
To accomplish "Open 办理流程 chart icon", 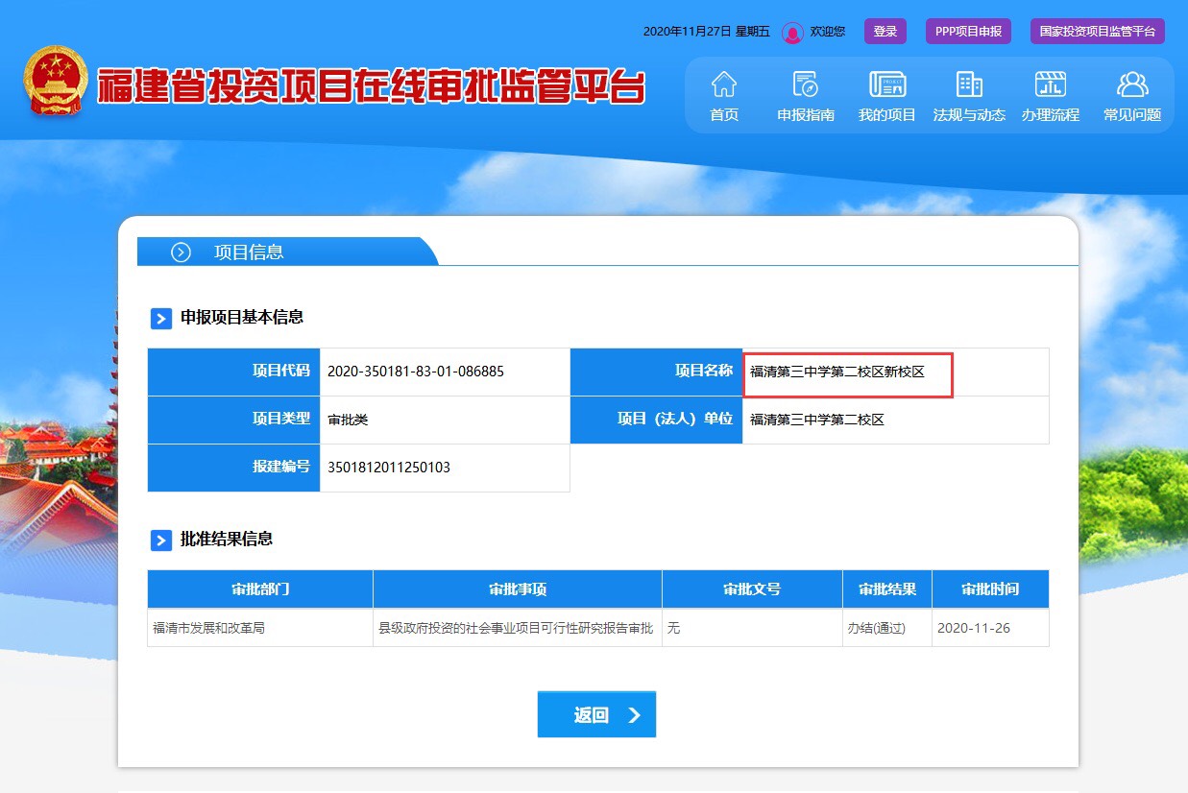I will click(x=1051, y=84).
